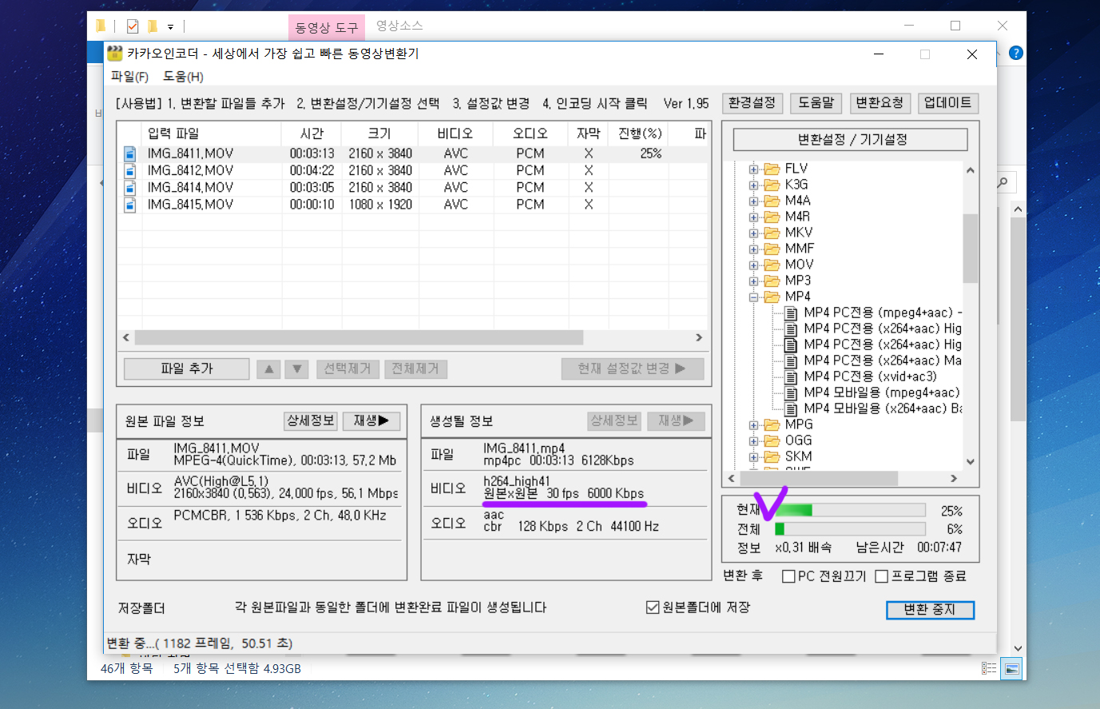Click the 도움말 button
The height and width of the screenshot is (709, 1100).
pyautogui.click(x=816, y=103)
